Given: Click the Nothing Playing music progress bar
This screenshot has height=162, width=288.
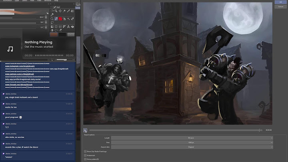Looking at the screenshot, I should (x=49, y=55).
